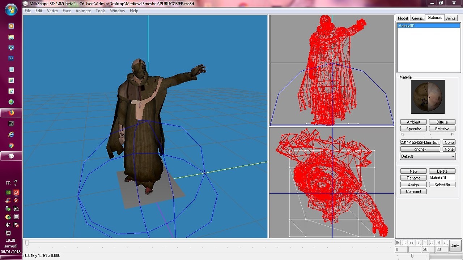The height and width of the screenshot is (260, 463).
Task: Switch to the Groups tab
Action: tap(418, 18)
